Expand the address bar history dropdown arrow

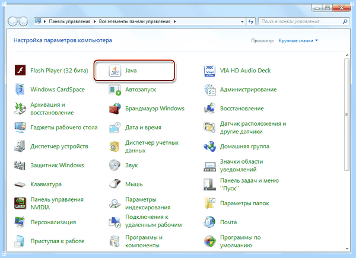click(x=242, y=21)
